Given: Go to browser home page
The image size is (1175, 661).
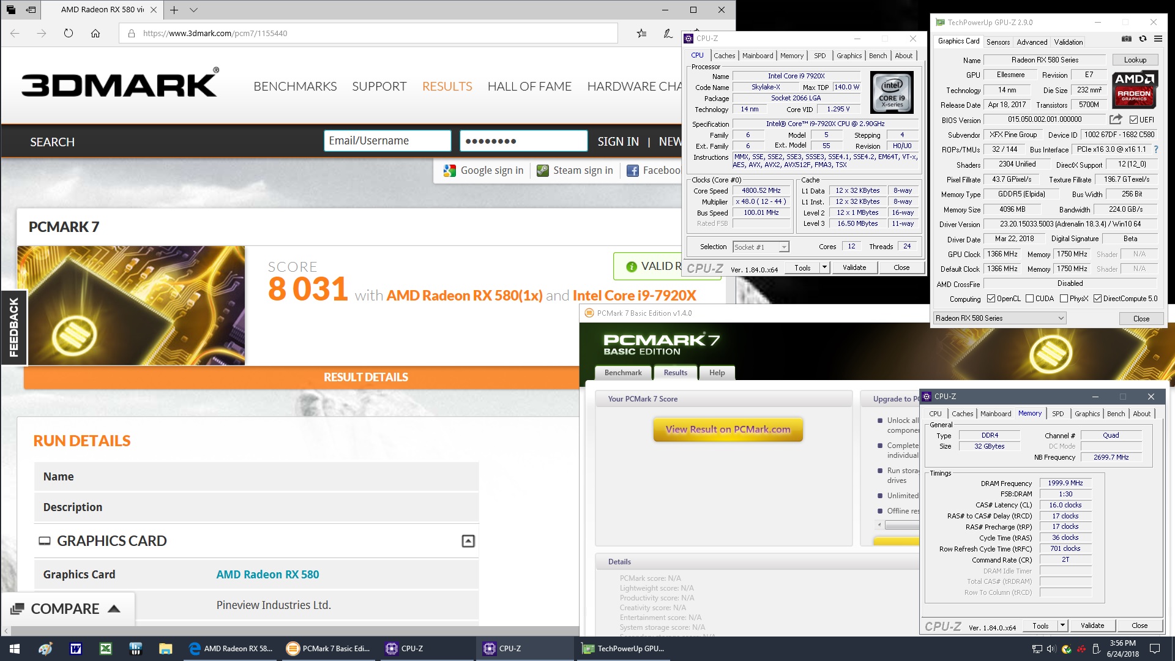Looking at the screenshot, I should click(x=95, y=34).
